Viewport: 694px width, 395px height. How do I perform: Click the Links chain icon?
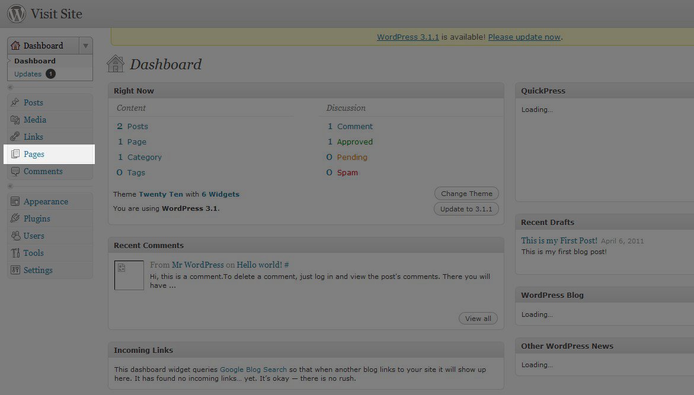pyautogui.click(x=15, y=137)
